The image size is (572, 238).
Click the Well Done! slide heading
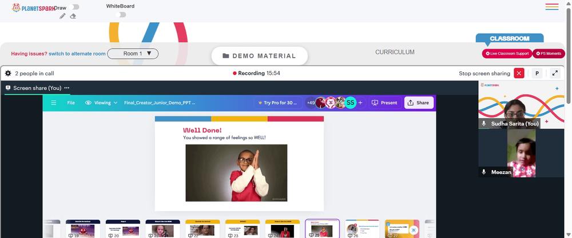(x=202, y=130)
